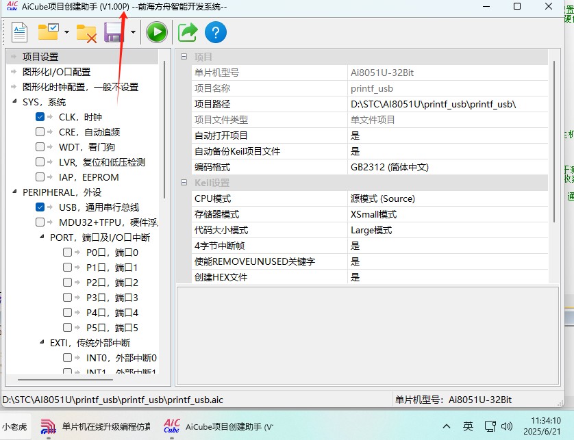Click the 自动备份Keil项目文件 value 是

448,151
